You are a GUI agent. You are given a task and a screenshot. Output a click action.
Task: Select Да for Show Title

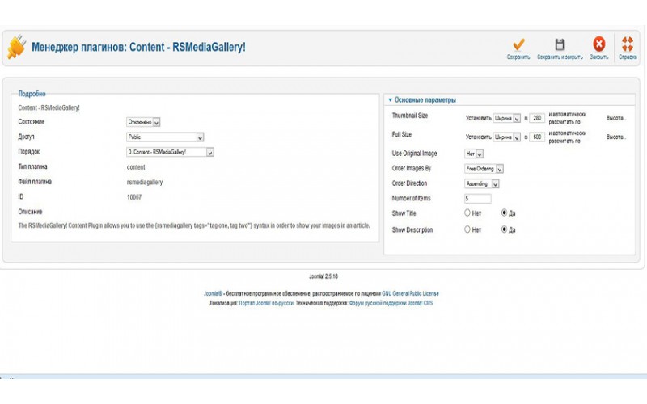point(504,213)
